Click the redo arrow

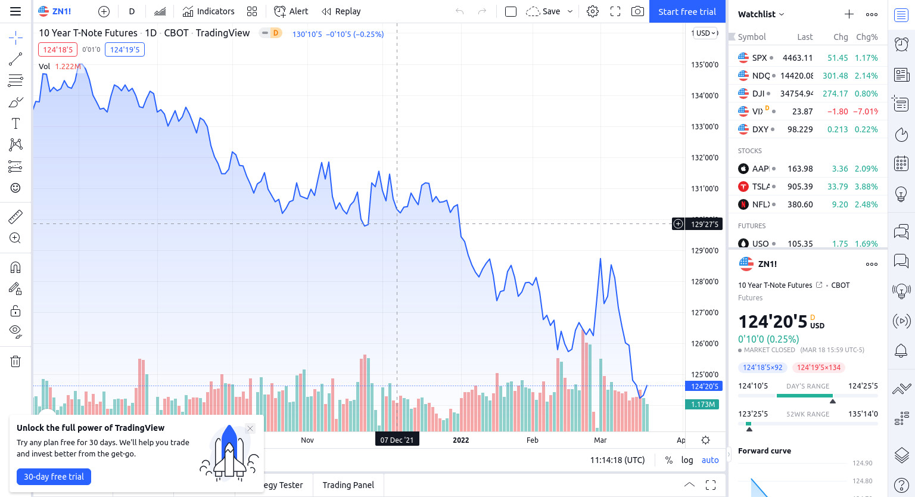click(x=482, y=11)
